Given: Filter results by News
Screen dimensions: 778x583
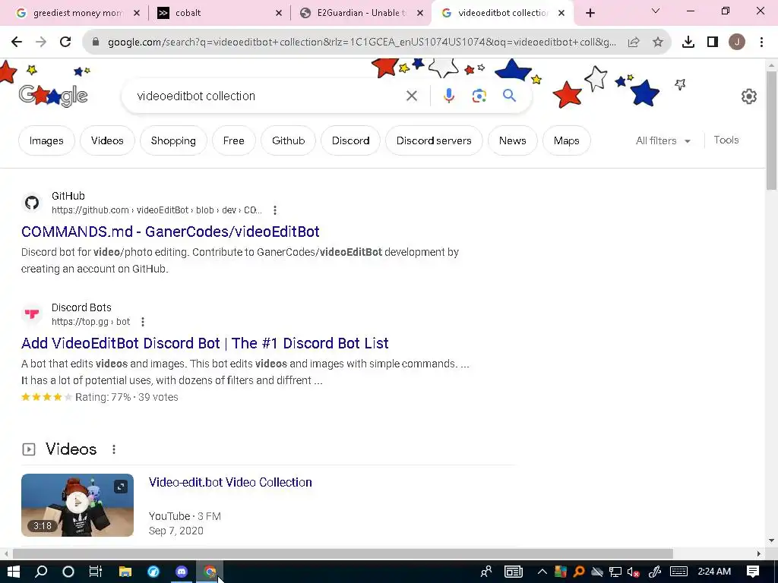Looking at the screenshot, I should [x=513, y=140].
